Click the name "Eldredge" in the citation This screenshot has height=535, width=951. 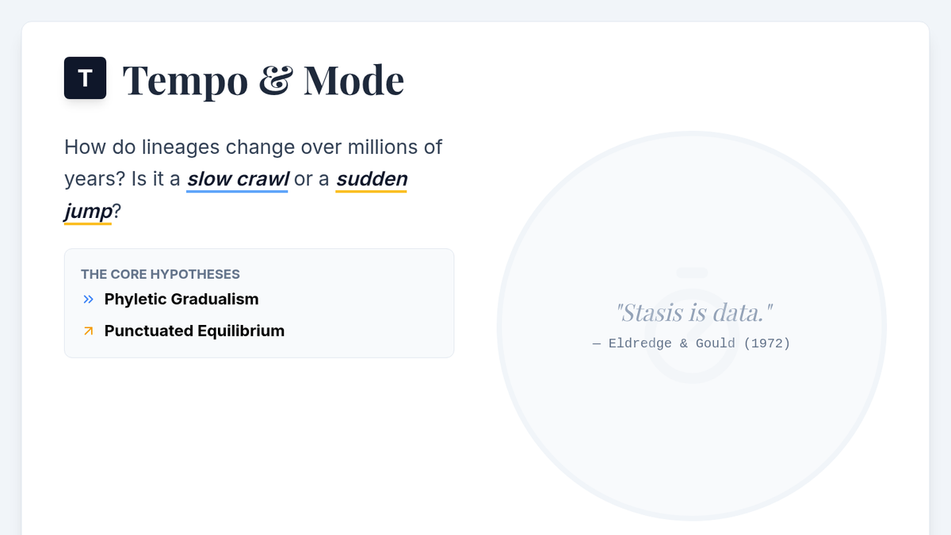640,343
